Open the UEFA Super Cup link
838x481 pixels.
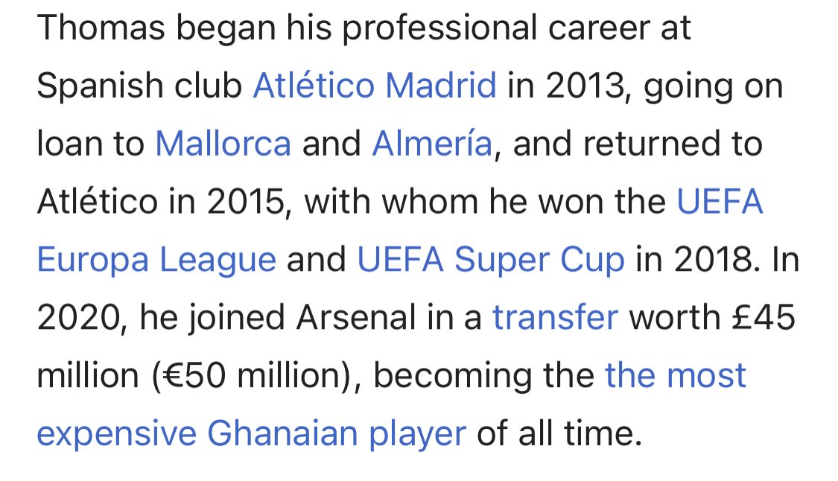pyautogui.click(x=491, y=261)
